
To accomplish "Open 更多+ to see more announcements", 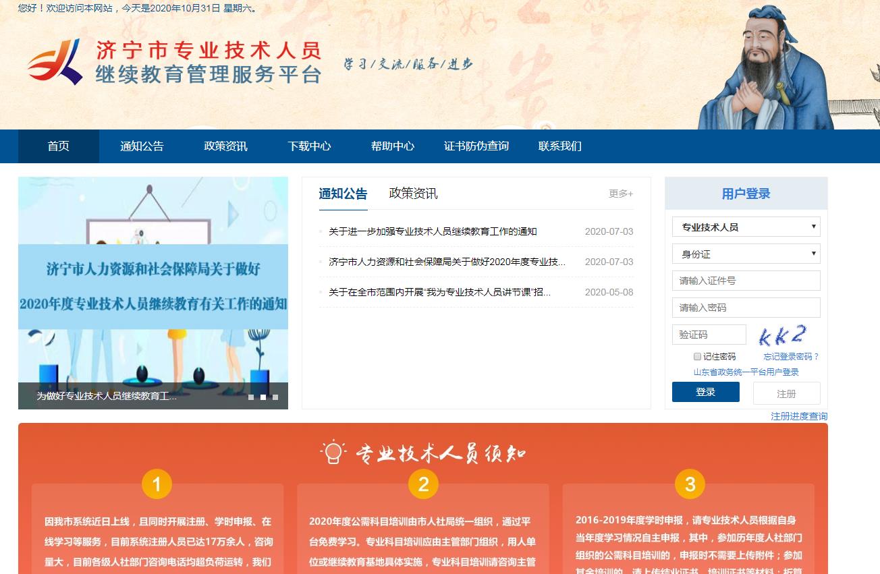I will [620, 194].
